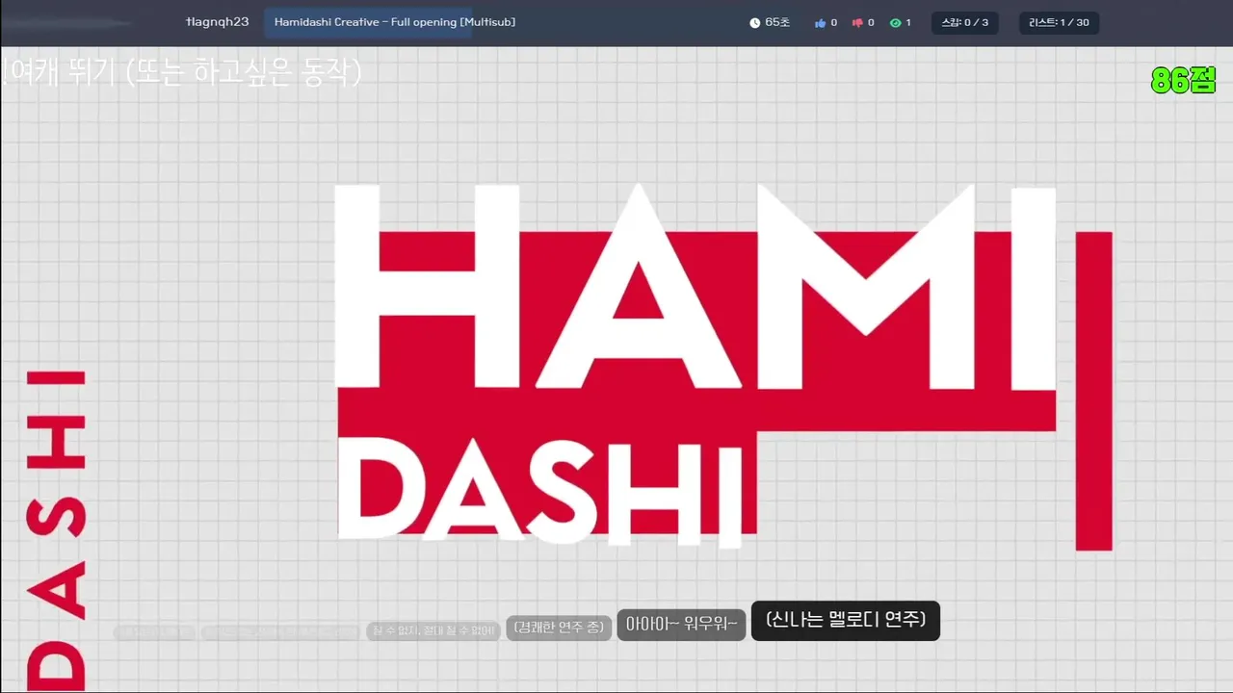Click the green eye viewers icon
Image resolution: width=1233 pixels, height=693 pixels.
tap(895, 22)
